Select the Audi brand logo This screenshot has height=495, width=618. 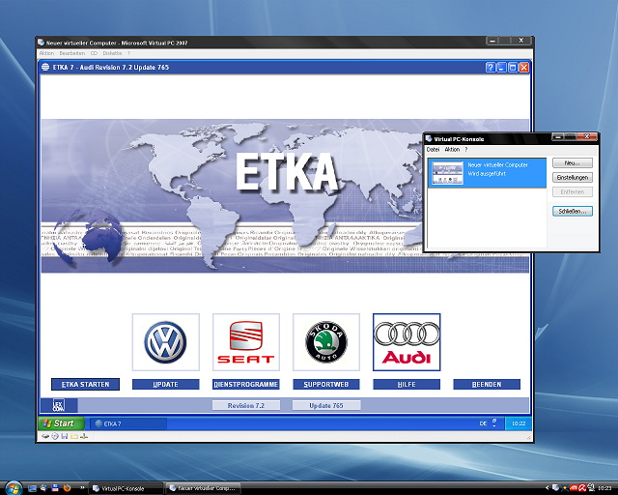[x=407, y=342]
